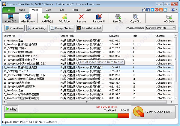Open the Suite tab
Viewport: 180px width, 126px height.
(x=88, y=10)
